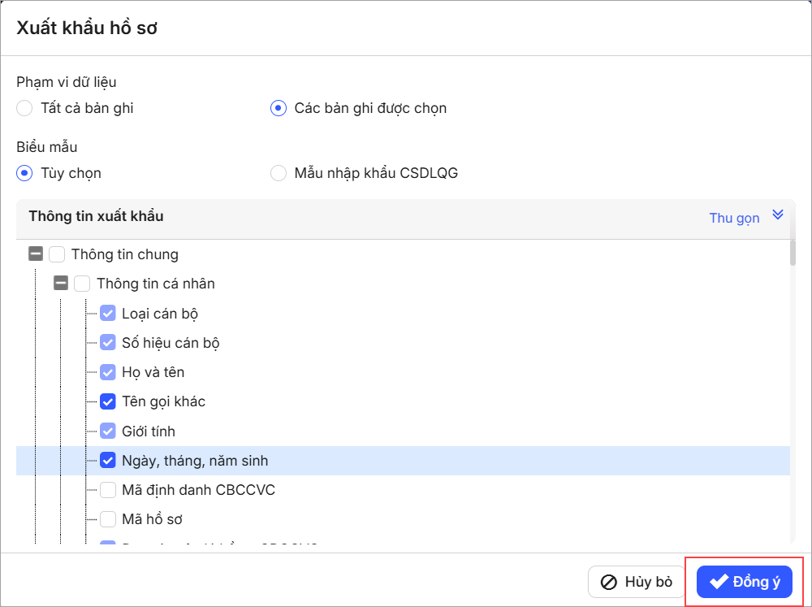The width and height of the screenshot is (812, 607).
Task: Toggle the Số hiệu cán bộ checkbox
Action: 108,343
